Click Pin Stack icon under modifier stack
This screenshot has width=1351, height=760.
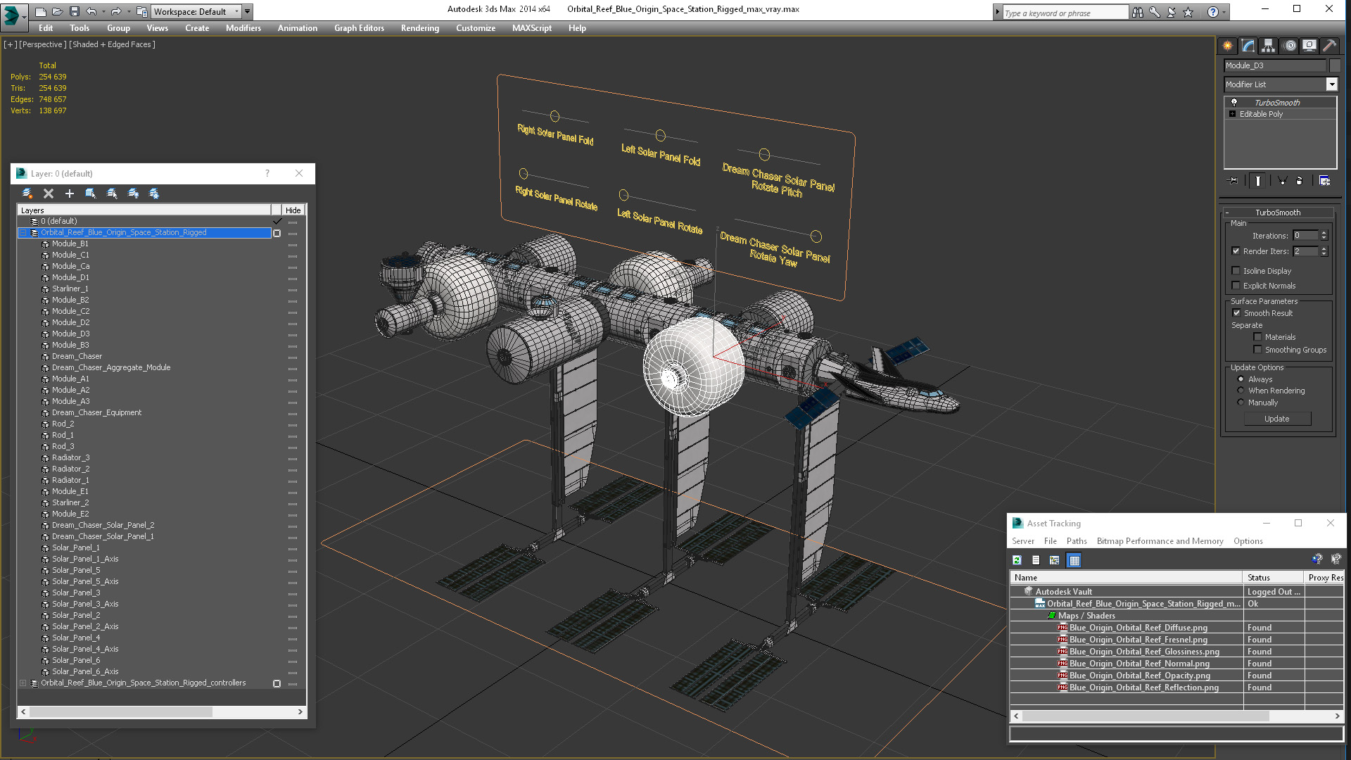[1233, 181]
